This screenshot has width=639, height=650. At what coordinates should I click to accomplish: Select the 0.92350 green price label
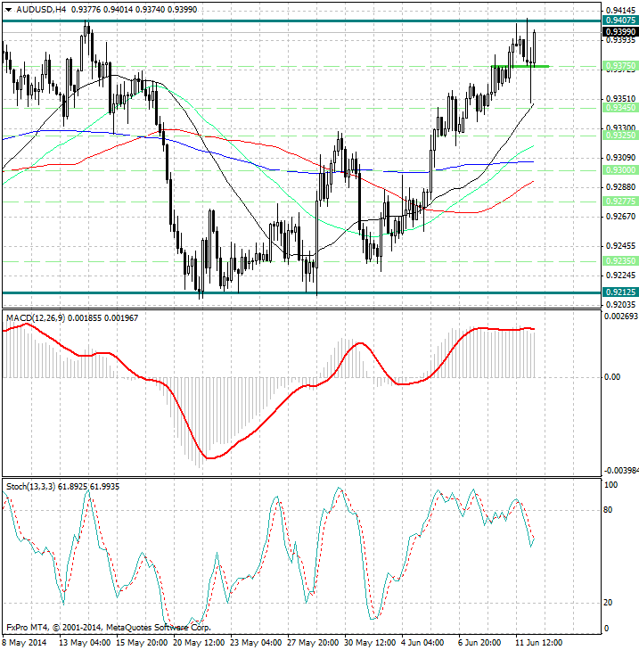pyautogui.click(x=619, y=260)
